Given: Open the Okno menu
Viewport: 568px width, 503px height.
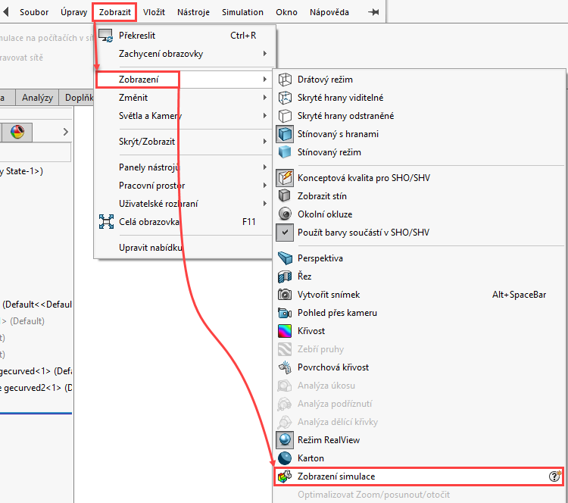Looking at the screenshot, I should [286, 12].
